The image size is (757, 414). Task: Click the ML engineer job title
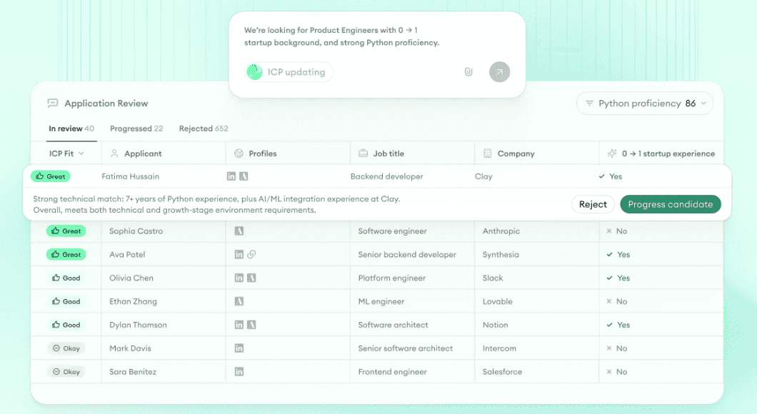[381, 301]
